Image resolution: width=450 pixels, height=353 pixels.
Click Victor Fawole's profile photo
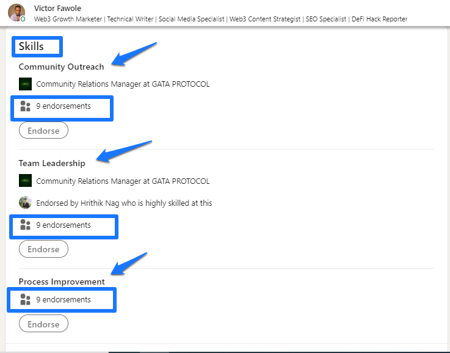pyautogui.click(x=16, y=13)
